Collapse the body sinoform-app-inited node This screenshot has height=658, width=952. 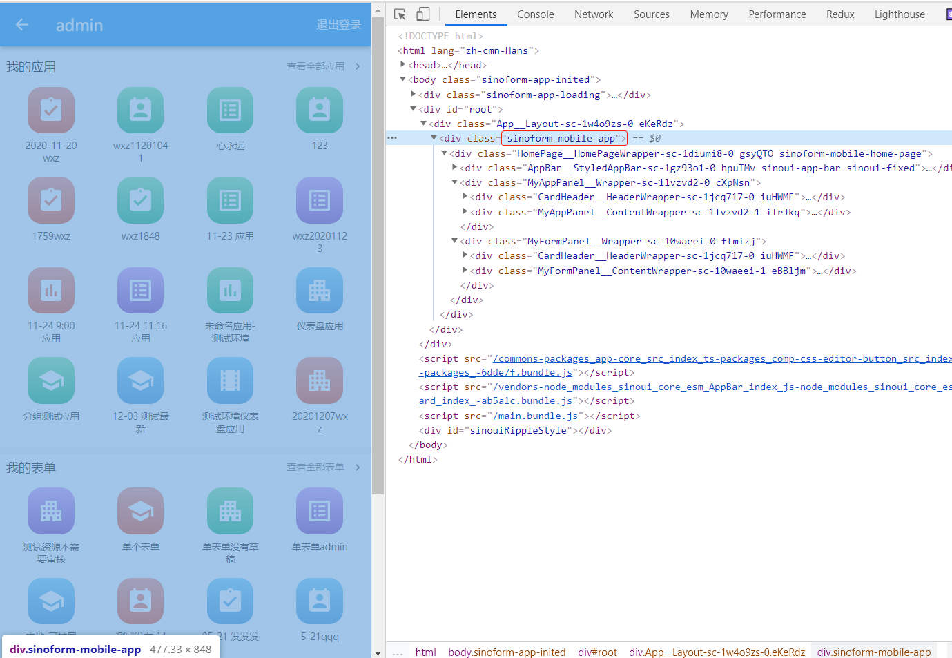click(403, 79)
